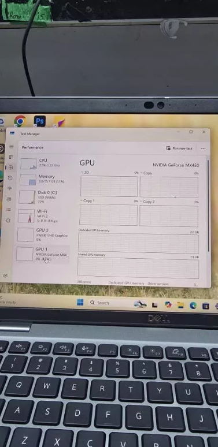Viewport: 218px width, 447px height.
Task: Open Microsoft Edge from the taskbar
Action: [193, 306]
